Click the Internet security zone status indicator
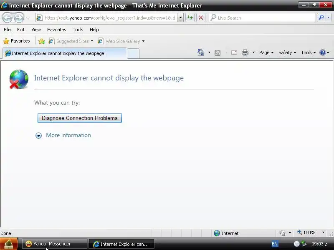This screenshot has width=334, height=250. pyautogui.click(x=226, y=233)
